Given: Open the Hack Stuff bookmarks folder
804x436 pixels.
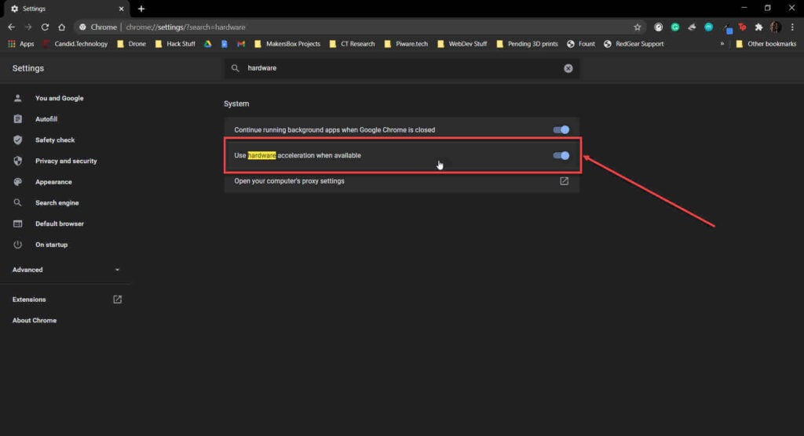Looking at the screenshot, I should [x=175, y=44].
